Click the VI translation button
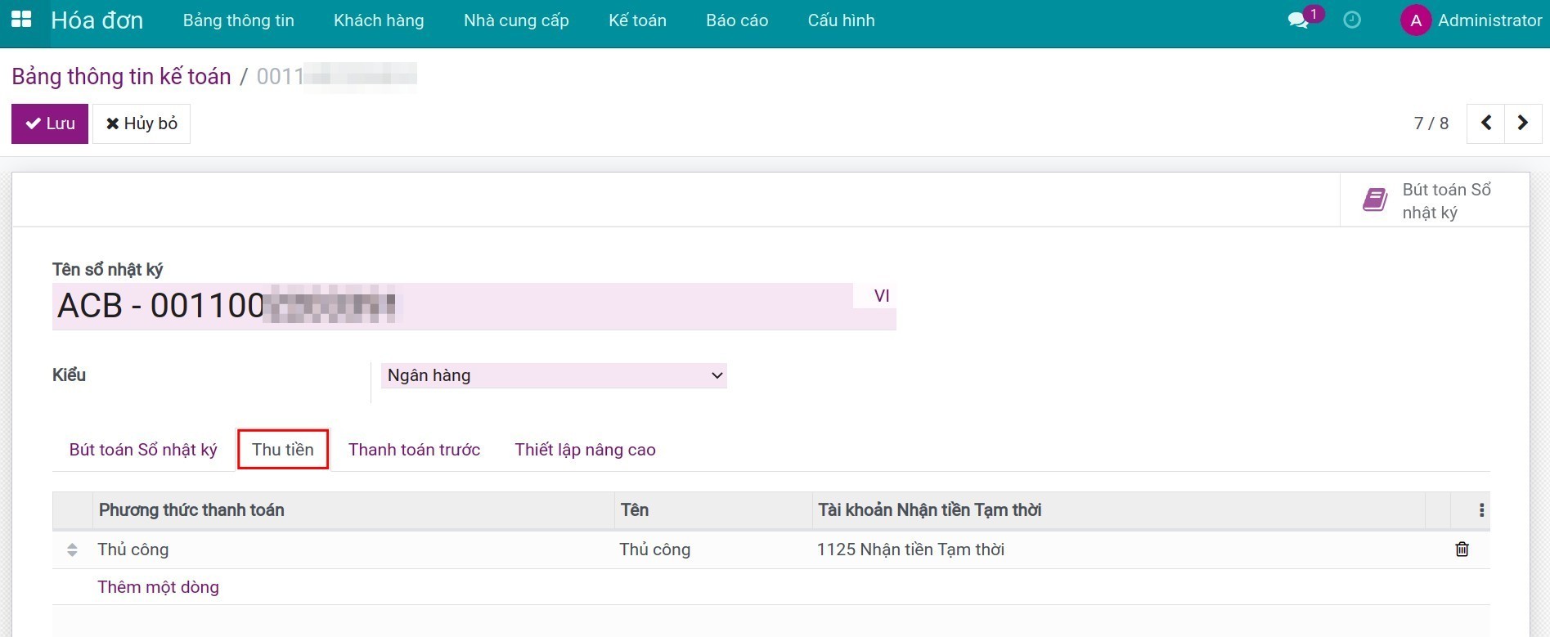Viewport: 1550px width, 637px height. [x=881, y=296]
